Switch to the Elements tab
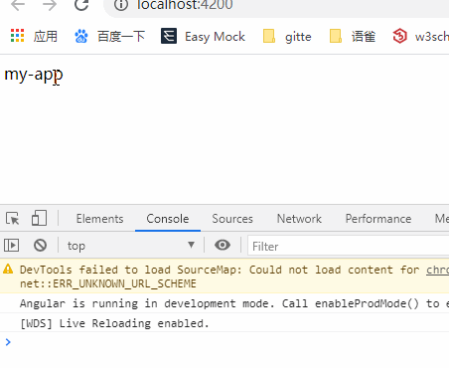 tap(99, 219)
